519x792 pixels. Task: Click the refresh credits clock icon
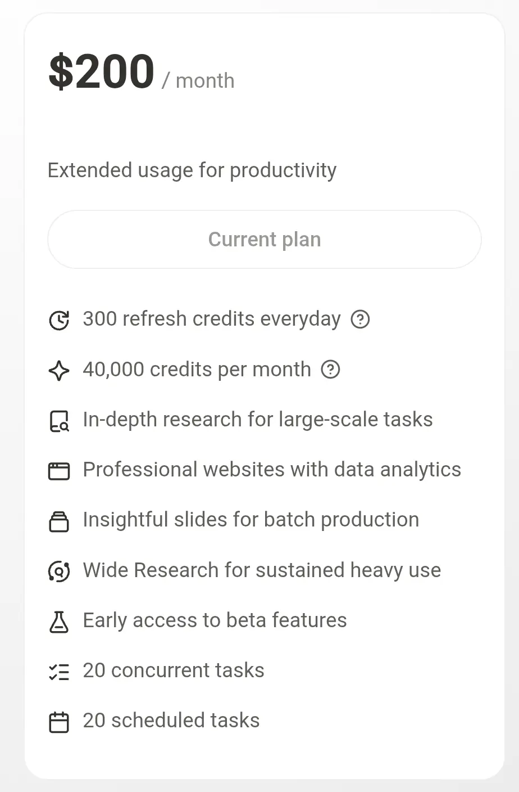[x=59, y=320]
